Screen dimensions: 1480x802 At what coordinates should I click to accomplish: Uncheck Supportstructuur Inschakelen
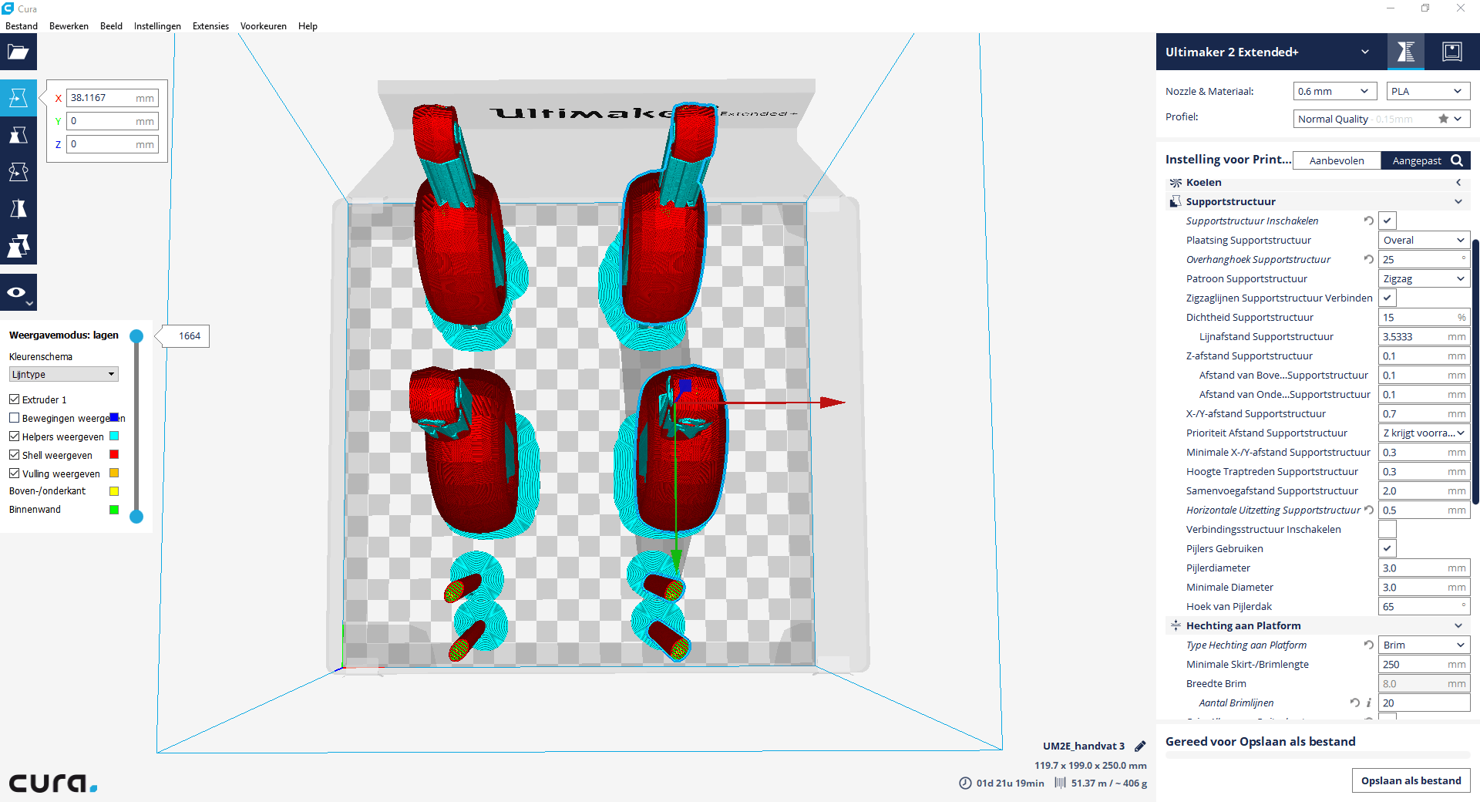1387,221
